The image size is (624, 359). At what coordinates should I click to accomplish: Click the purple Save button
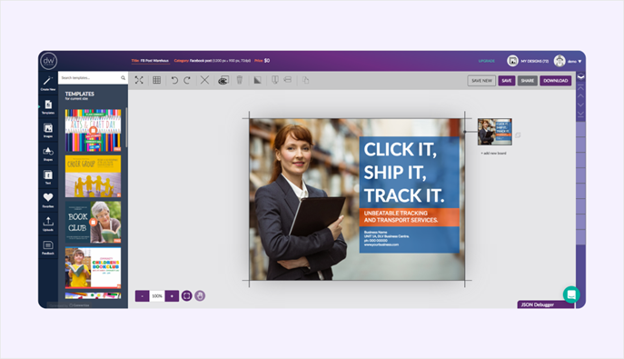pos(507,81)
